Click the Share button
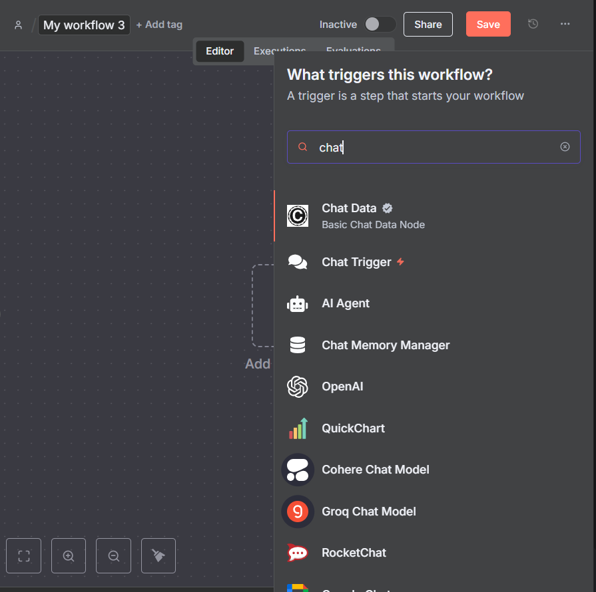 click(428, 25)
